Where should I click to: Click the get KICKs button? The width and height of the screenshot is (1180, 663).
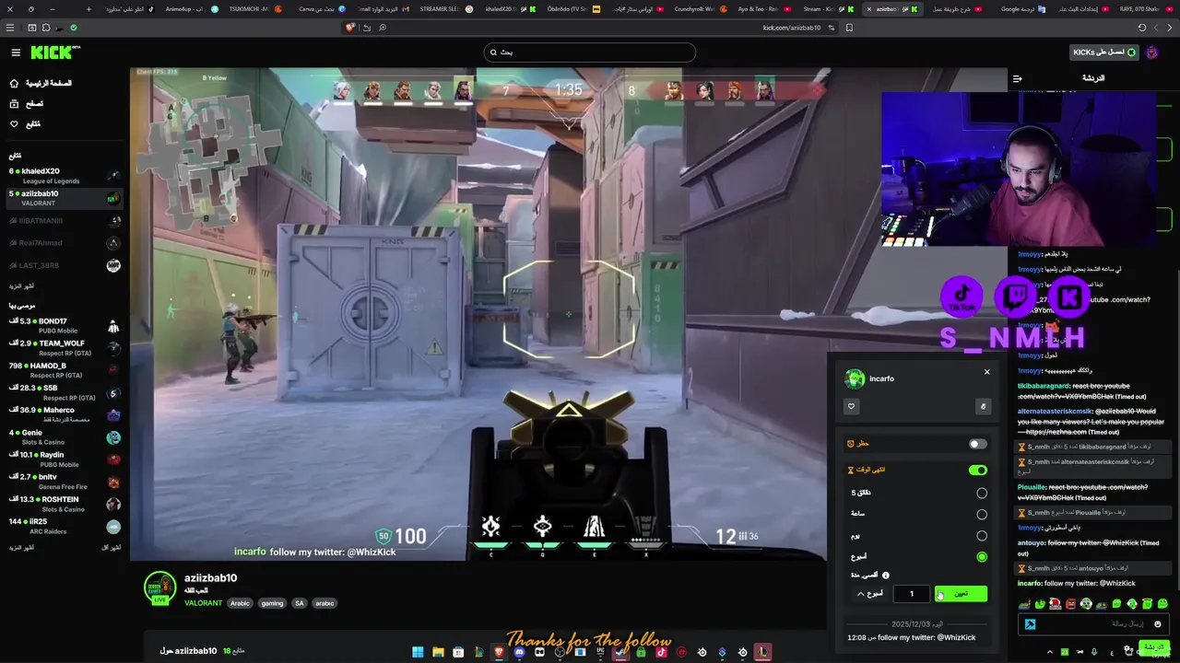click(x=1103, y=52)
